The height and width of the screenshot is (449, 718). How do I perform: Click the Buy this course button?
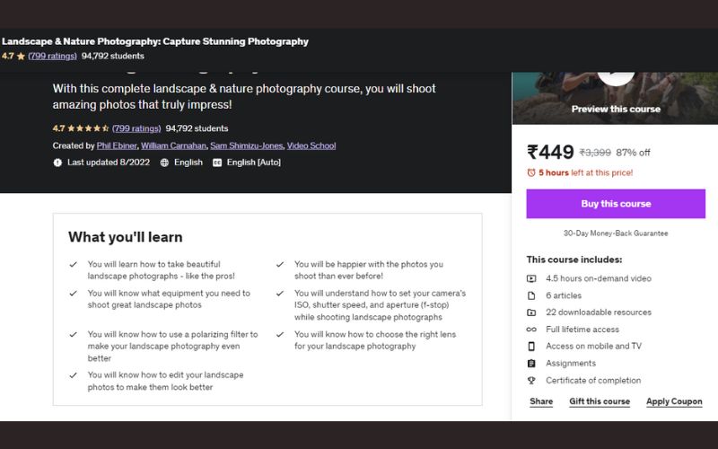[616, 204]
